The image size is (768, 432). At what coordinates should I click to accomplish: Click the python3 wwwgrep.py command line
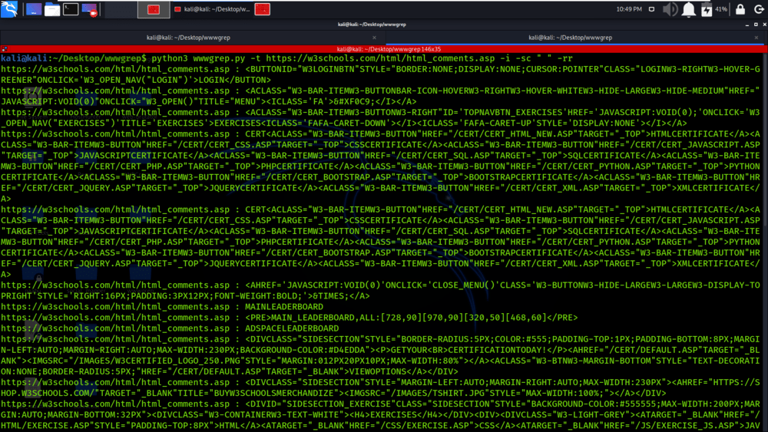[x=362, y=58]
